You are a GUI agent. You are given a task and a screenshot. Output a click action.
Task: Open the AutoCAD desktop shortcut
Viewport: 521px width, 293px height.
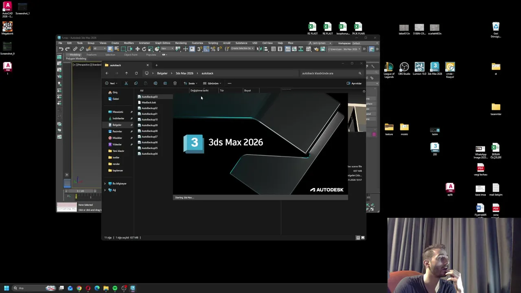click(7, 9)
